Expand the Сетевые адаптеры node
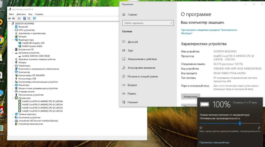 click(13, 114)
